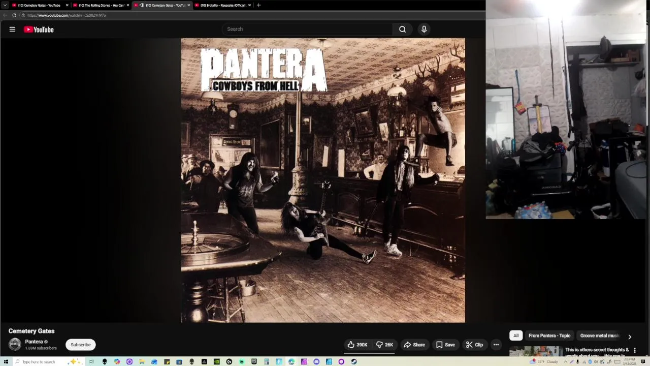Open Steam from the taskbar
650x366 pixels.
tap(353, 361)
